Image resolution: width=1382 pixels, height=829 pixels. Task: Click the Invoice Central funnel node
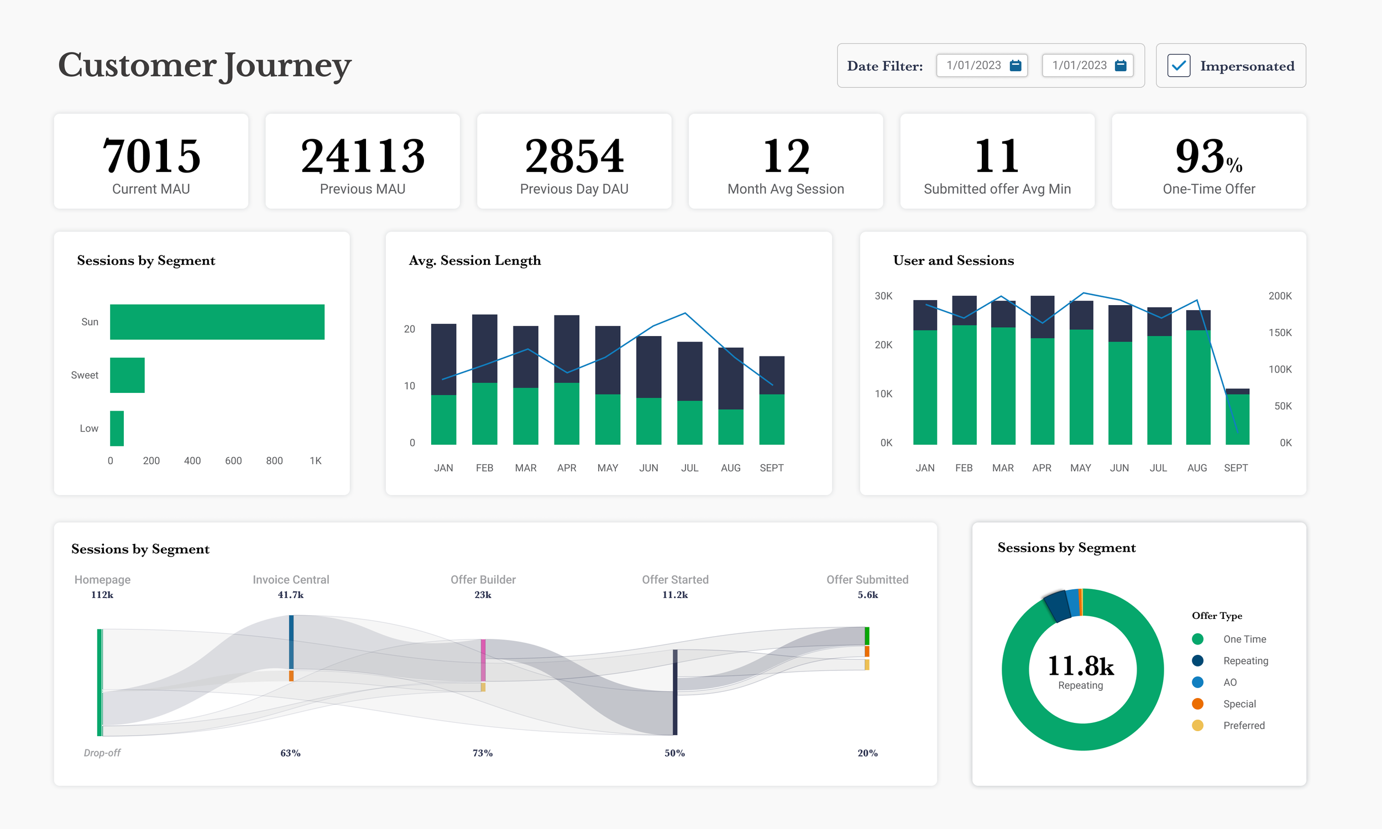tap(291, 642)
